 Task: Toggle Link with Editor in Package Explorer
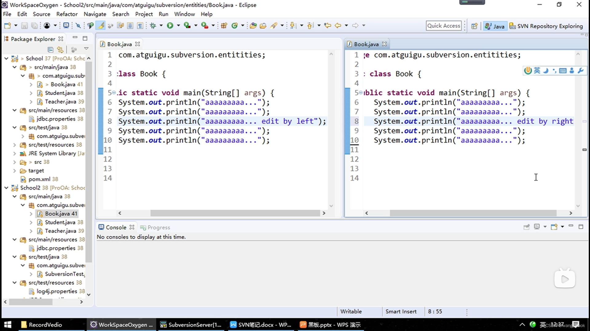(x=60, y=49)
